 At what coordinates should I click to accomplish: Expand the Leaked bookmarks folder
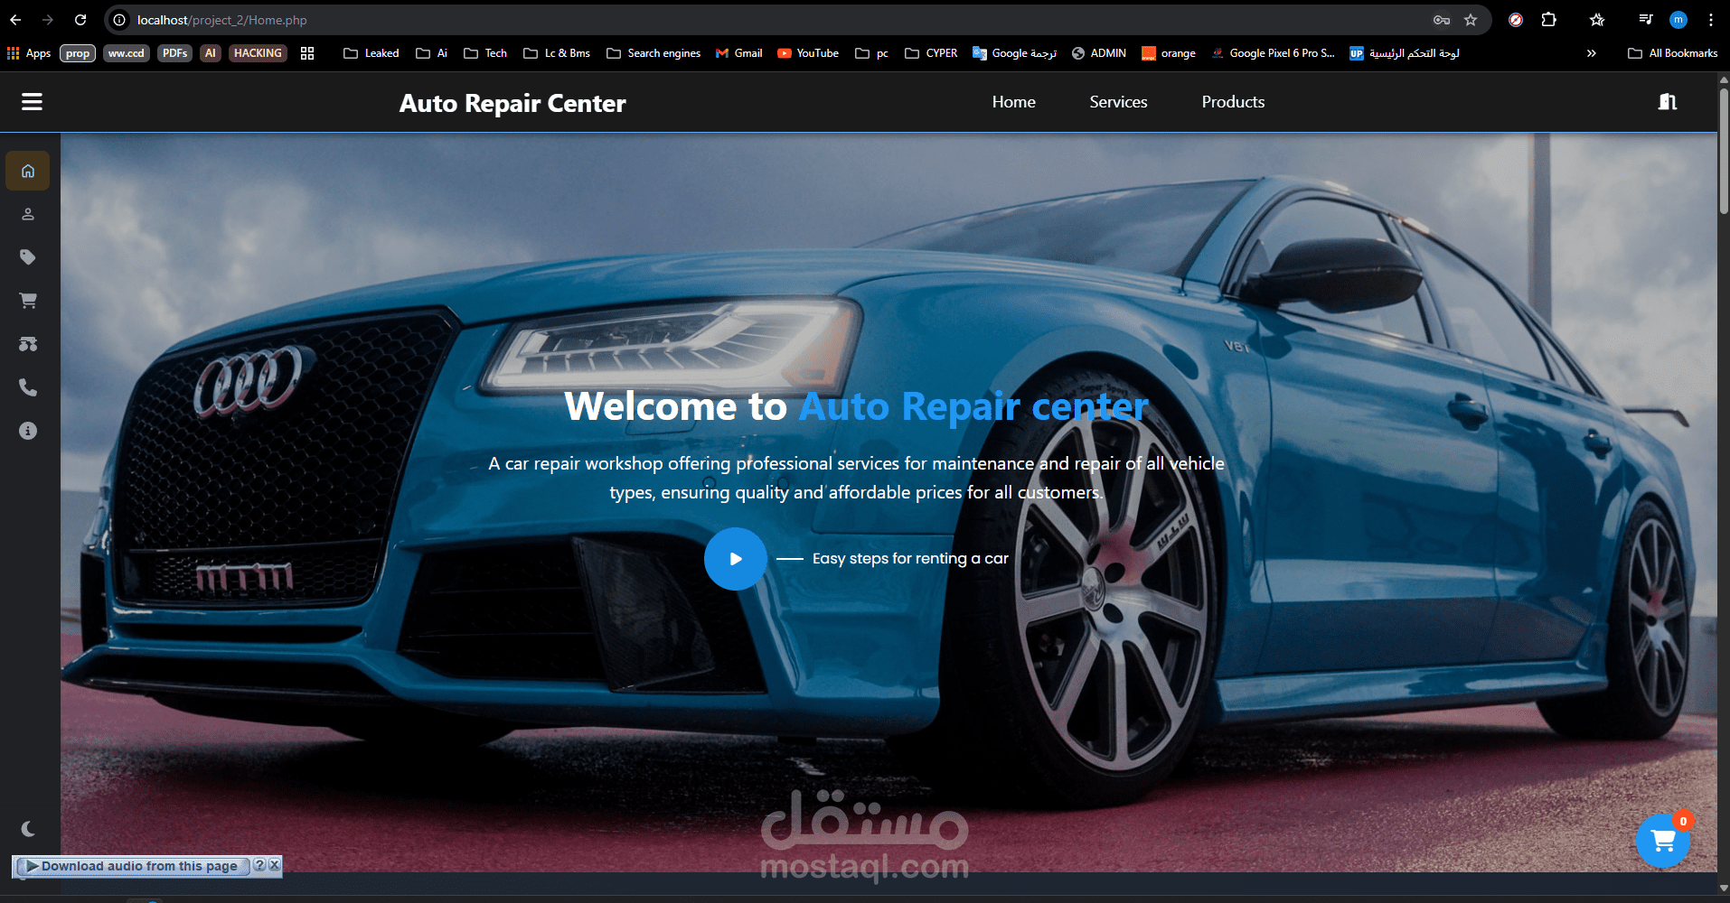tap(371, 53)
